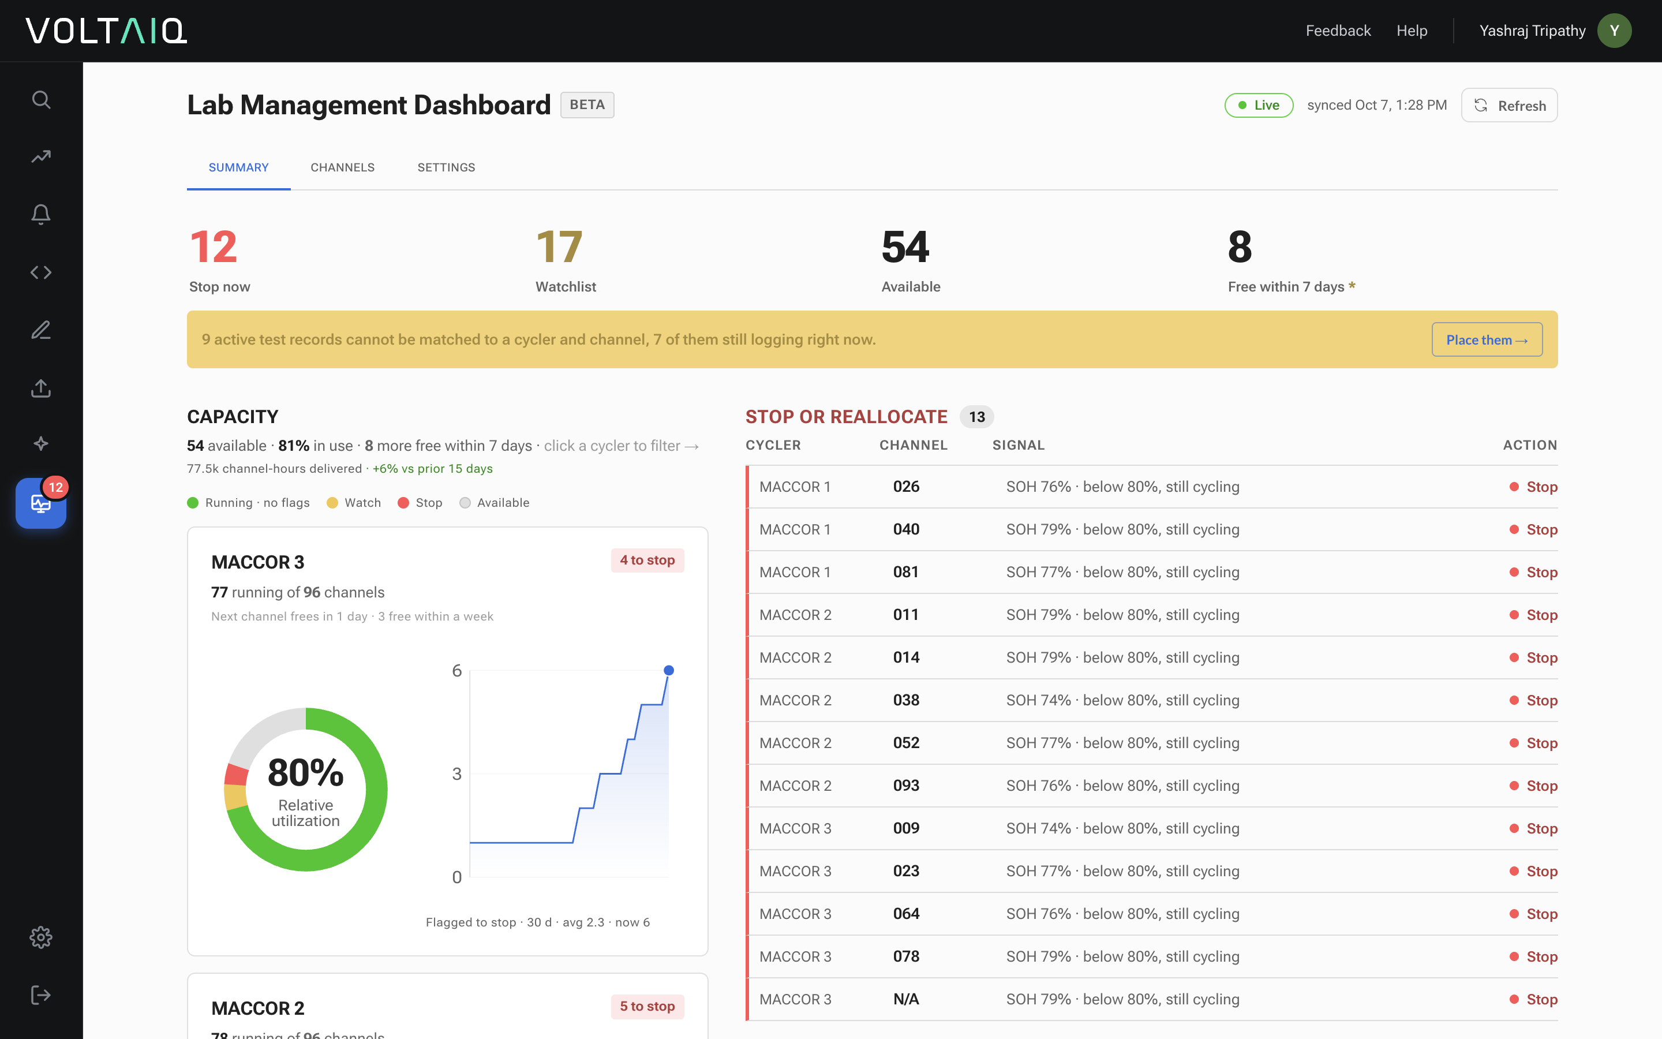Image resolution: width=1662 pixels, height=1039 pixels.
Task: Open the sparkle AI sidebar icon
Action: pos(41,443)
